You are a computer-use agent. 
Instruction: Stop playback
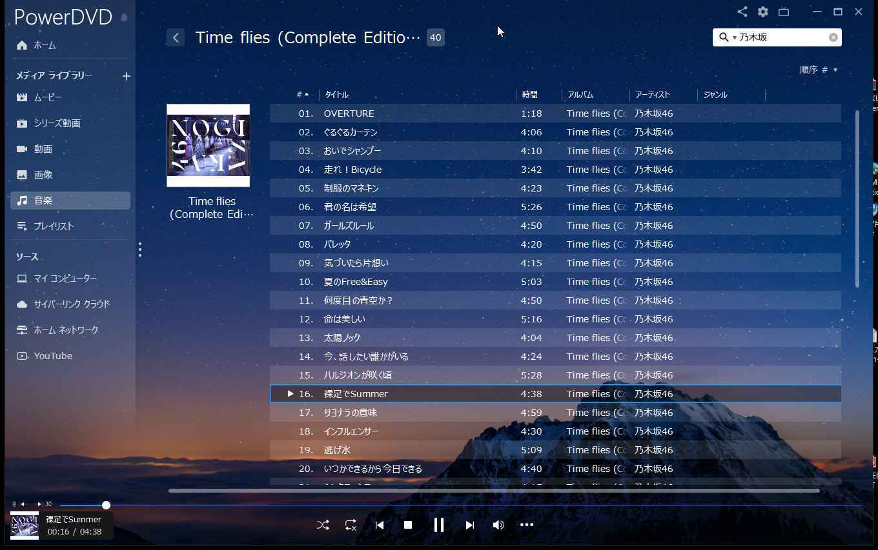pyautogui.click(x=408, y=525)
